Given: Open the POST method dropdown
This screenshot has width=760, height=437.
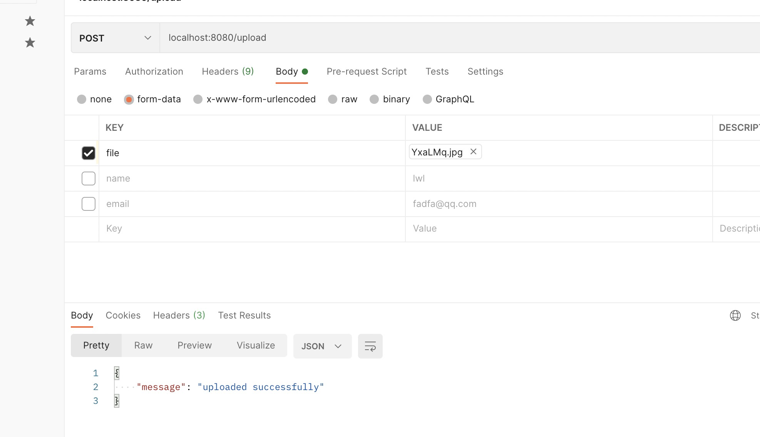Looking at the screenshot, I should coord(115,38).
